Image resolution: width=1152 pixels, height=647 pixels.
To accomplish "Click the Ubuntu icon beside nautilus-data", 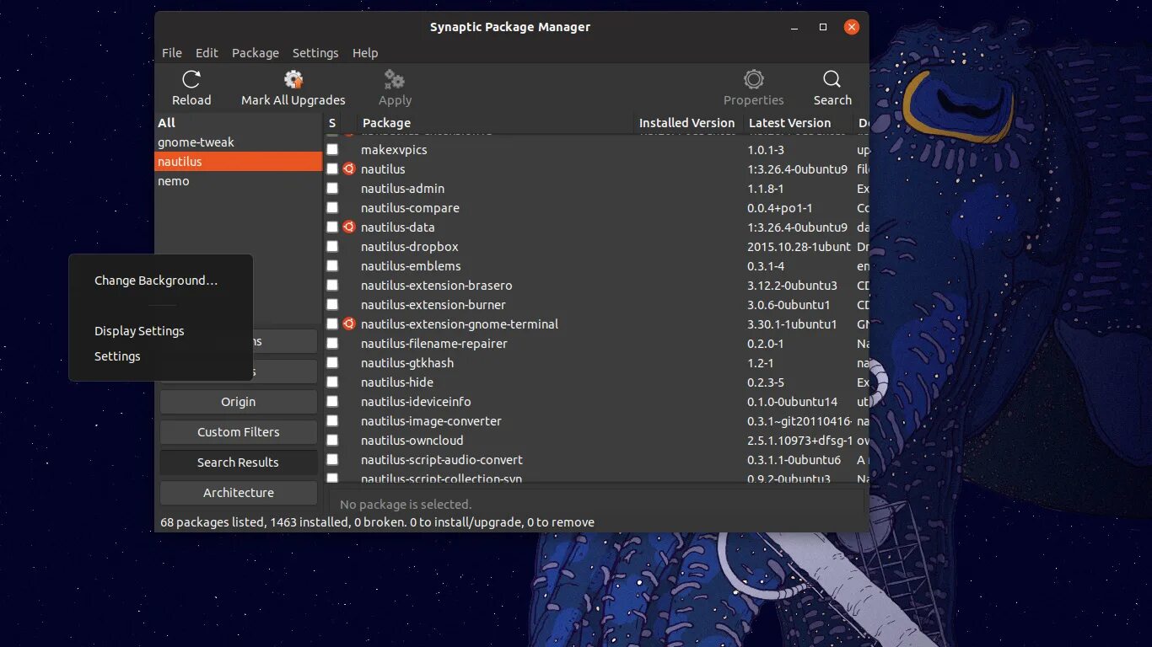I will click(x=349, y=227).
